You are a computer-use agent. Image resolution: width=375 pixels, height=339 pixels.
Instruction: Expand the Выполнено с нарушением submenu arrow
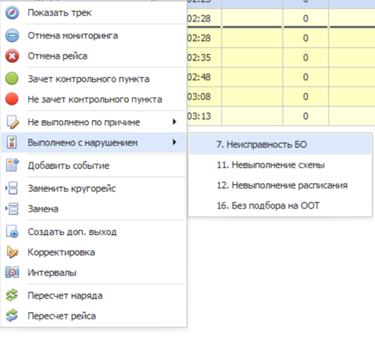click(x=174, y=143)
